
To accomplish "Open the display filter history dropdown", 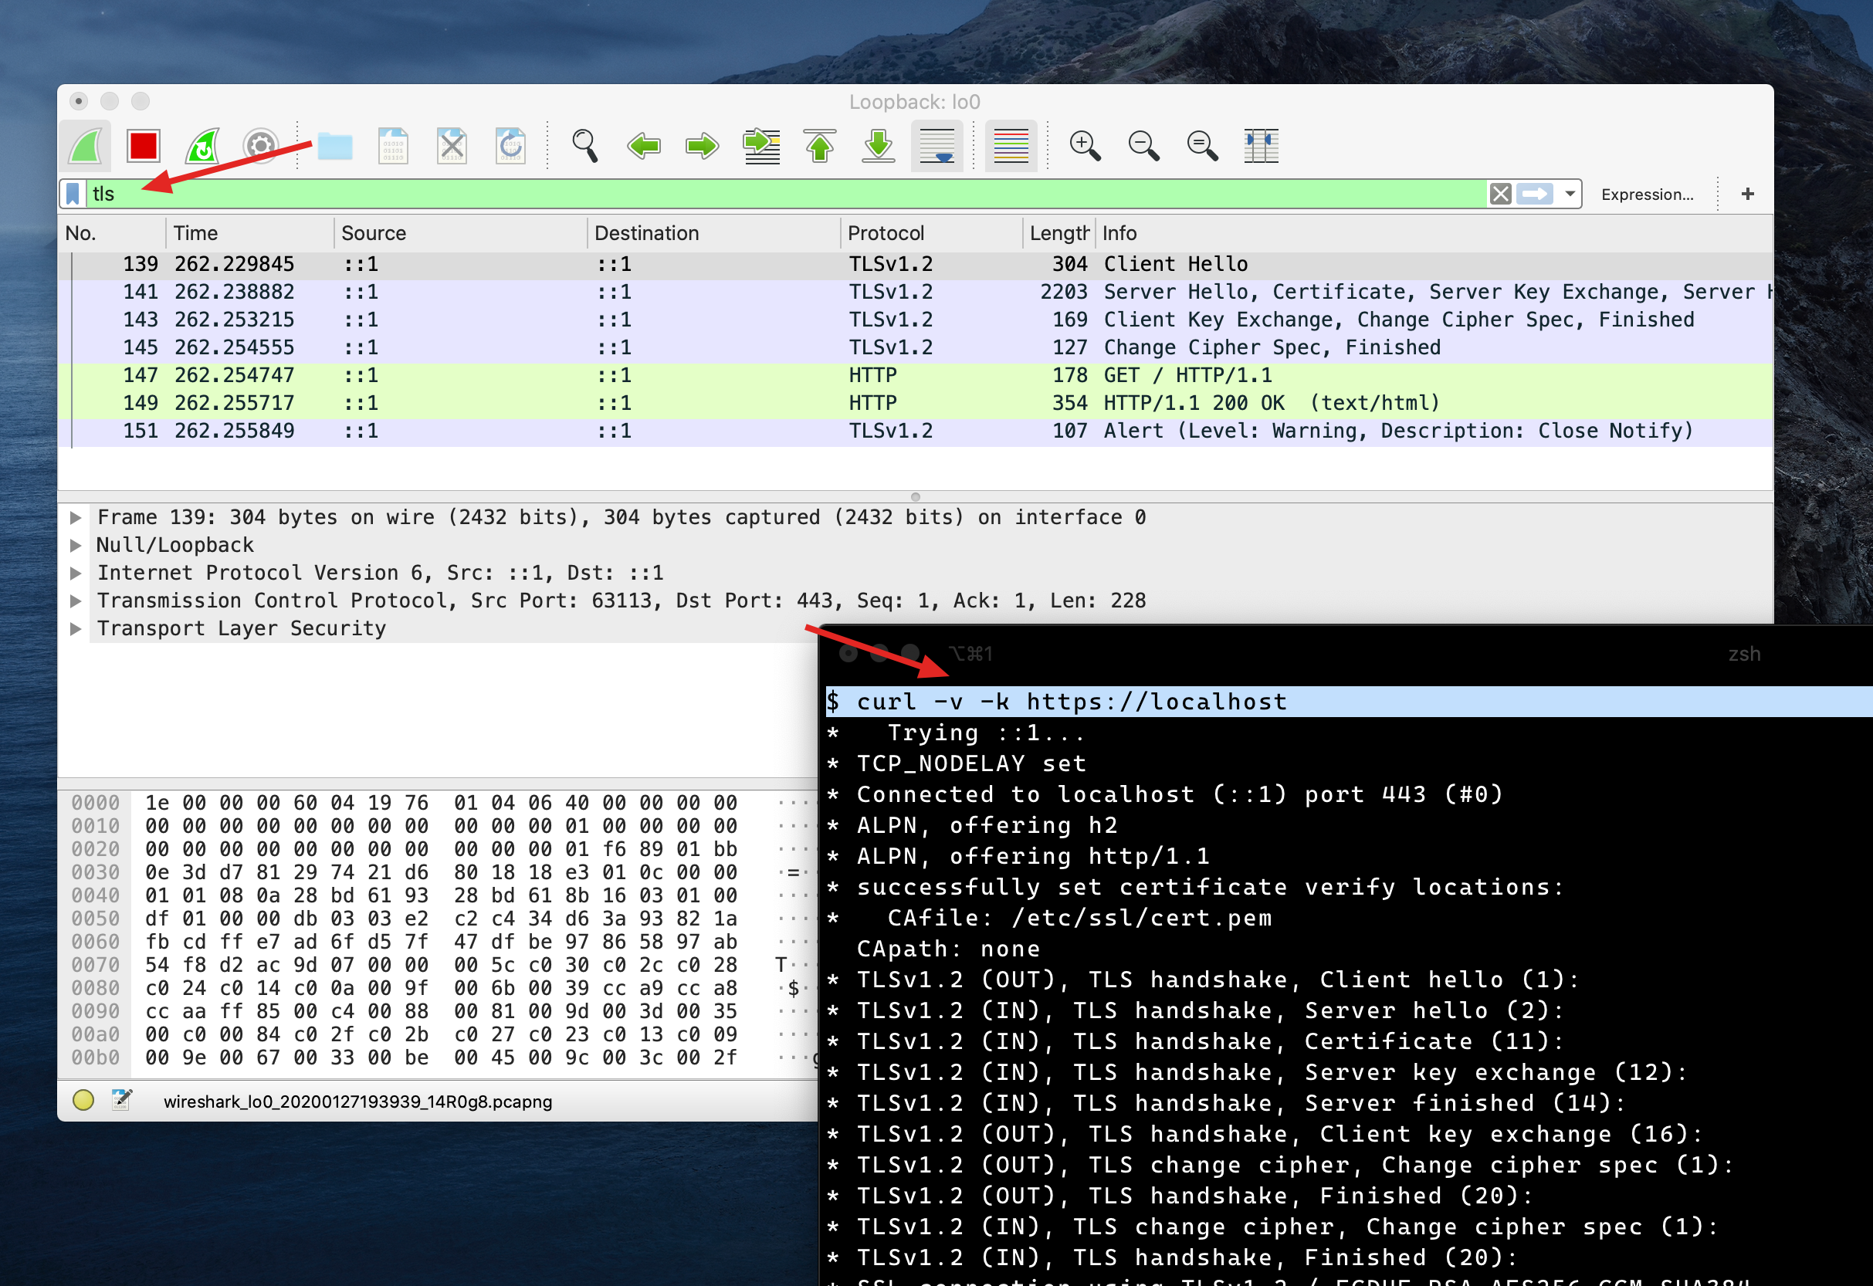I will 1570,195.
